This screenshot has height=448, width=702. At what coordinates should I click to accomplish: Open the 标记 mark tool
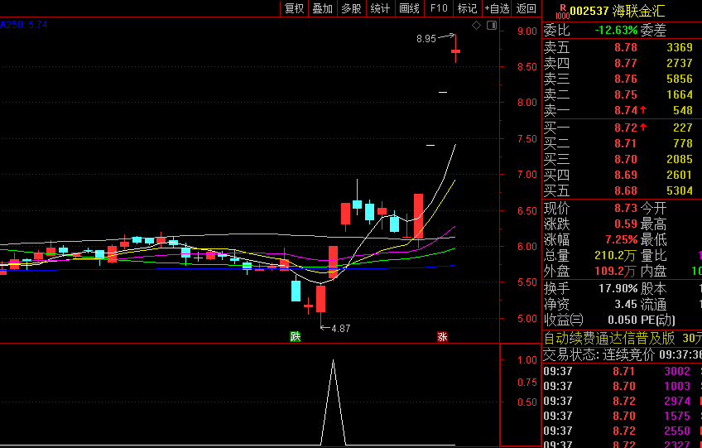(468, 8)
